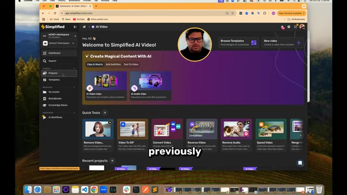Click Browse Templates button
The height and width of the screenshot is (195, 347).
pyautogui.click(x=239, y=43)
